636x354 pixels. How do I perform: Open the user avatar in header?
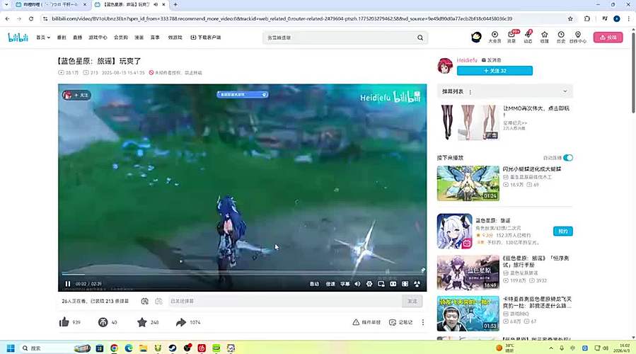(476, 38)
